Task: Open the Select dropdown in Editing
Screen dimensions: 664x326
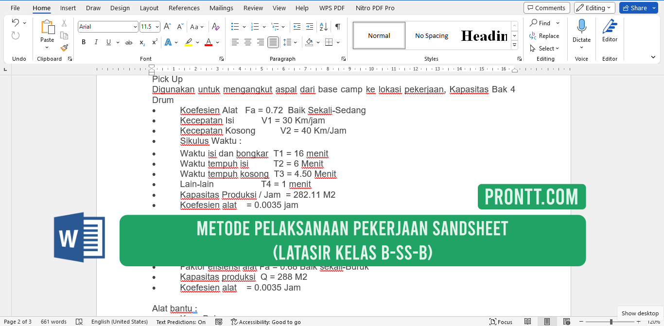Action: click(x=544, y=49)
